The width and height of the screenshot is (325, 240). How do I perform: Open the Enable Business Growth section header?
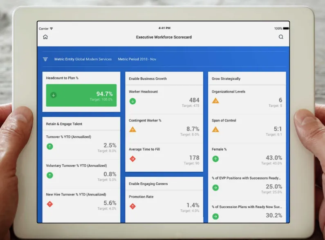pyautogui.click(x=148, y=79)
